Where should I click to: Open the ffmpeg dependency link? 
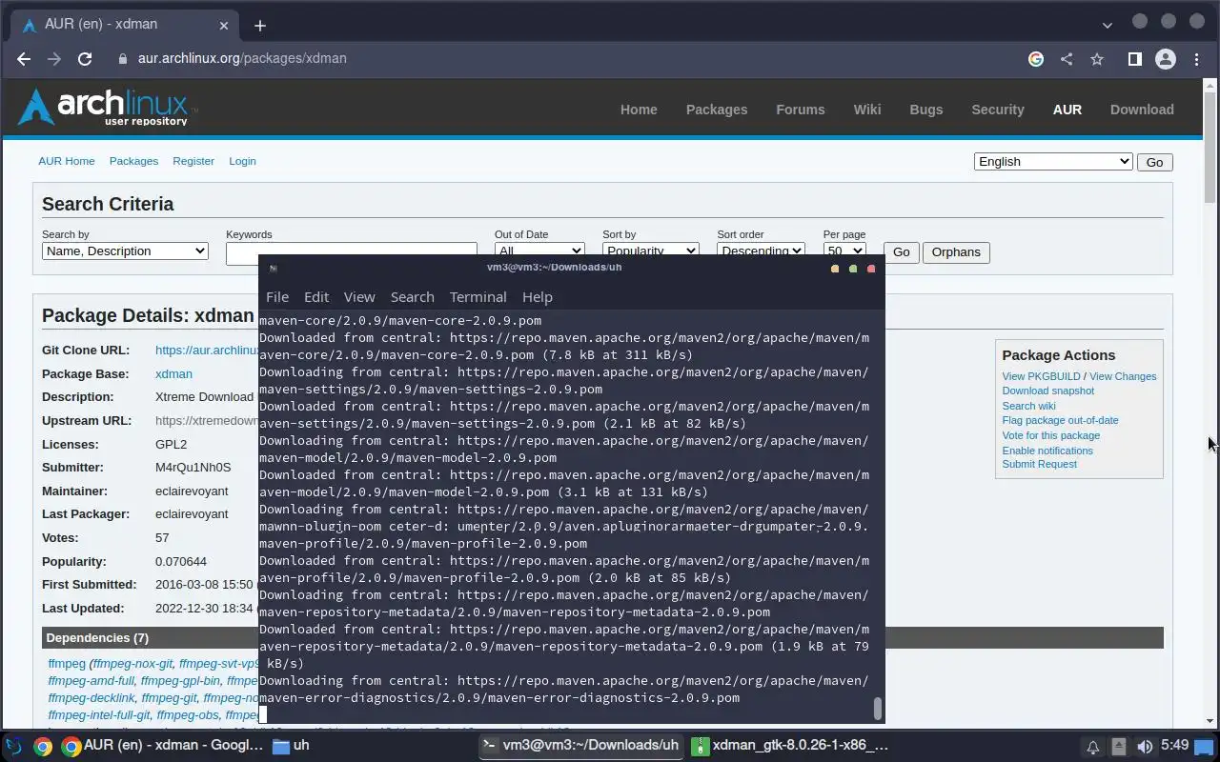tap(67, 664)
